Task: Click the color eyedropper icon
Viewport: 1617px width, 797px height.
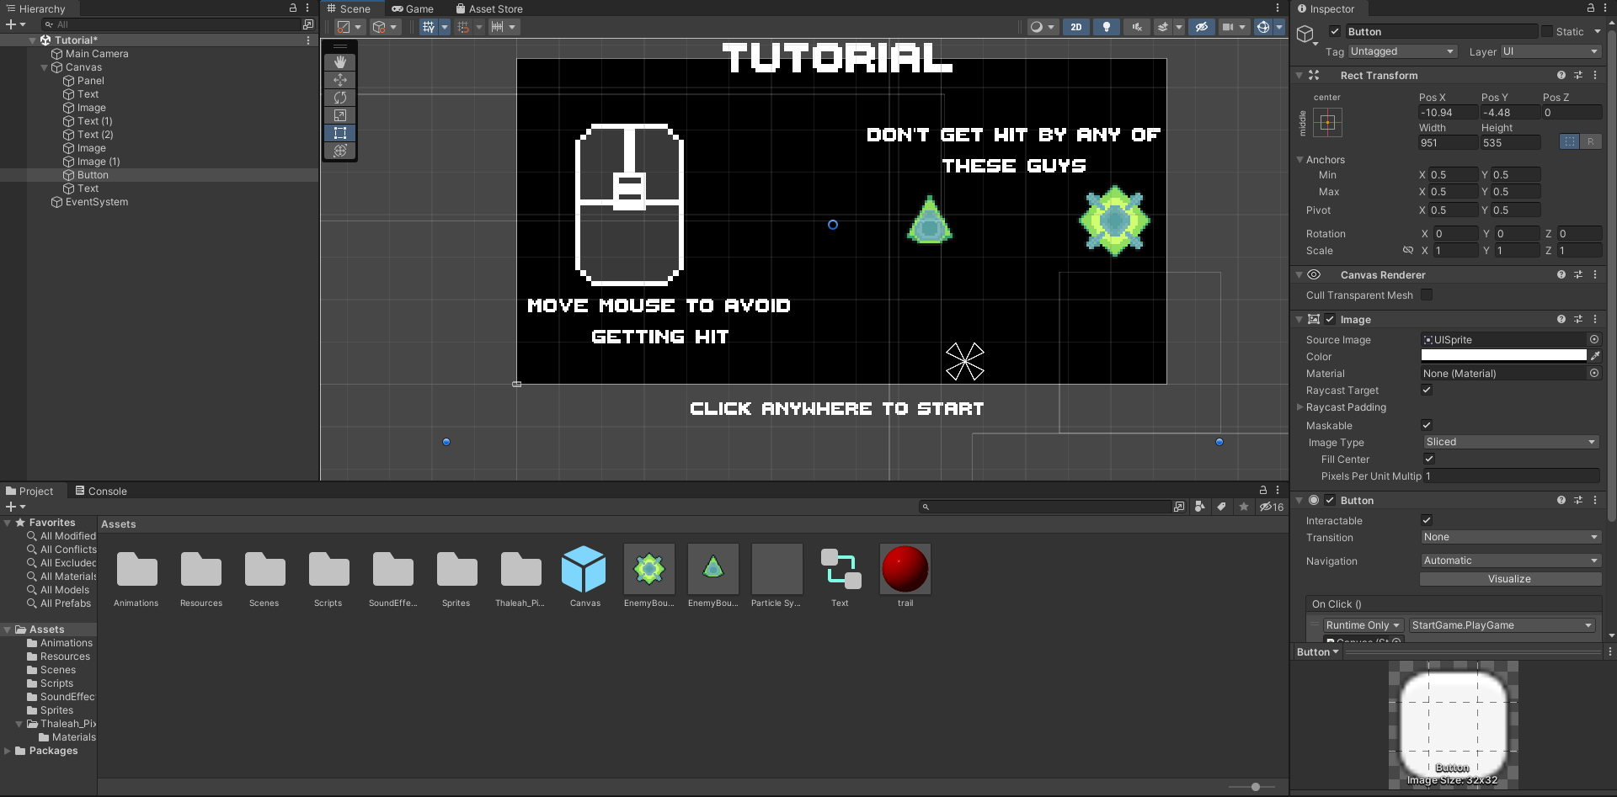Action: (1595, 356)
